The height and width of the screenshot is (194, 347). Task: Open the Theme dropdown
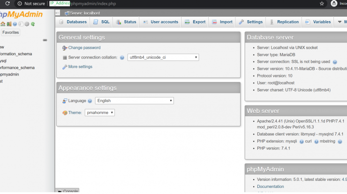tap(99, 112)
